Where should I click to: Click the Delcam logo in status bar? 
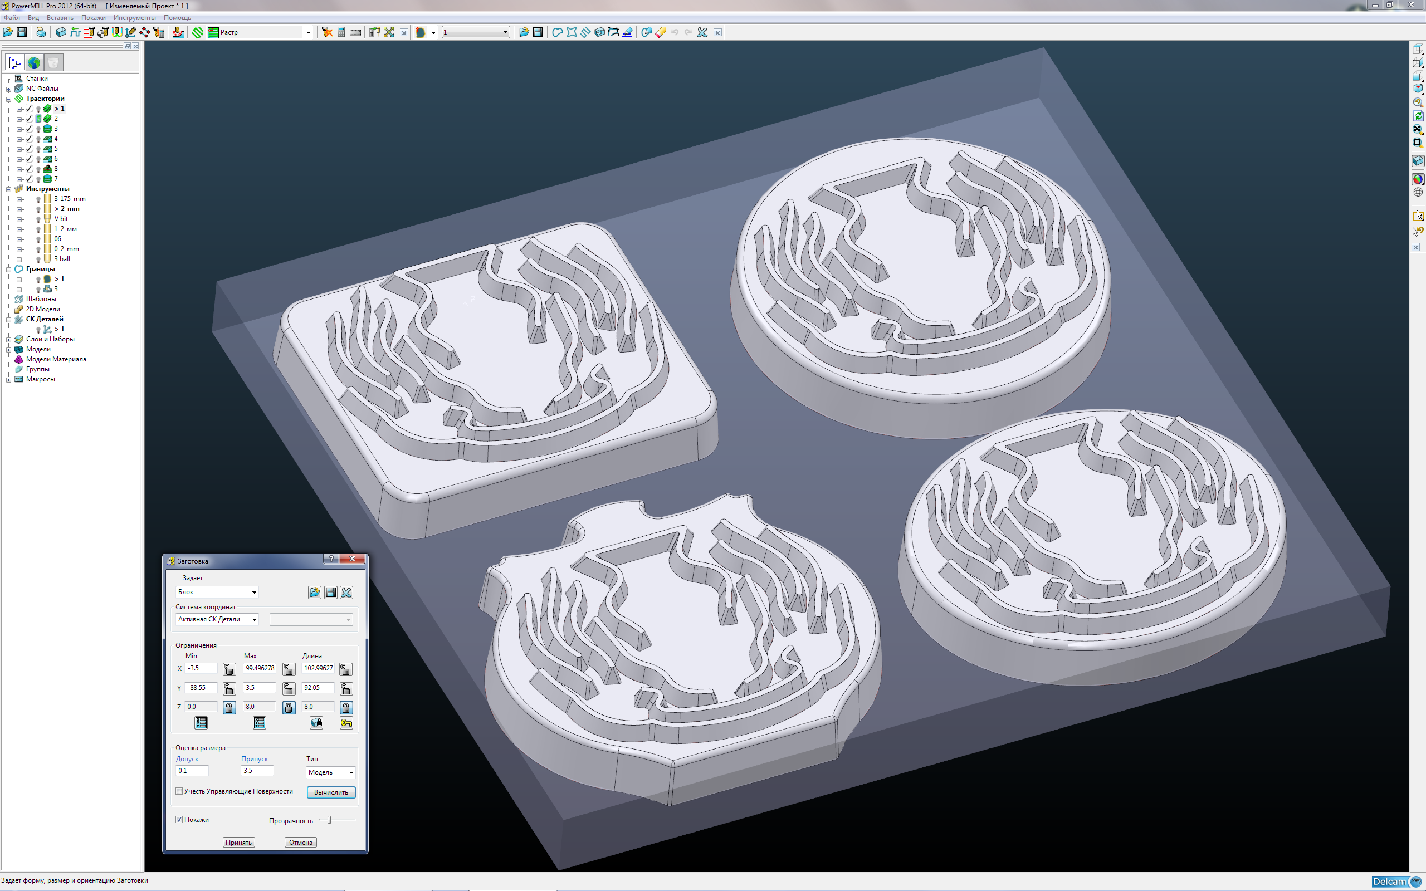click(x=1396, y=882)
